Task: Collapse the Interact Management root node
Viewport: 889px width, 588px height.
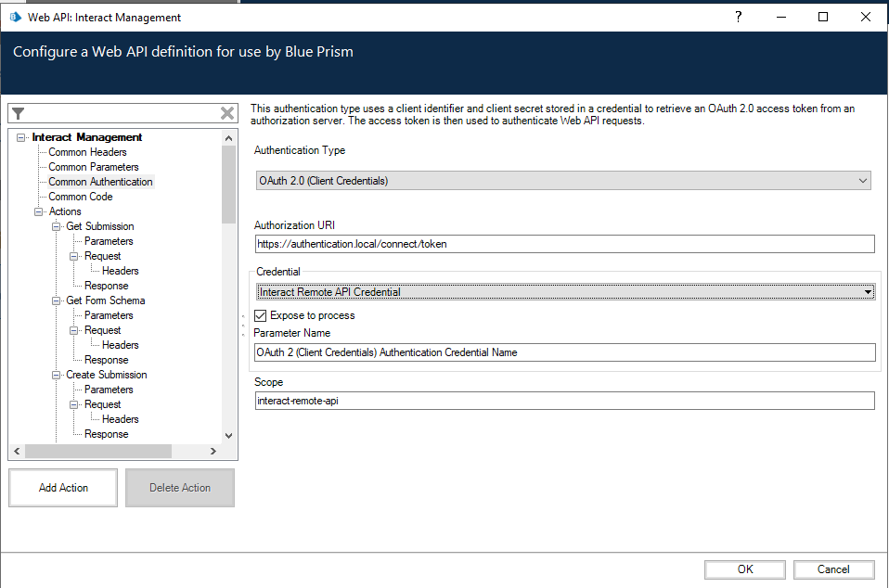Action: (x=21, y=137)
